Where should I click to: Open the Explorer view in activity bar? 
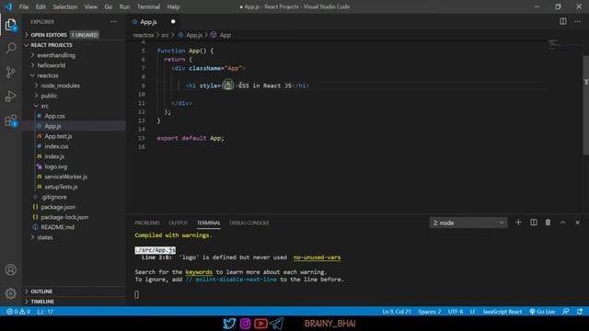[x=11, y=25]
